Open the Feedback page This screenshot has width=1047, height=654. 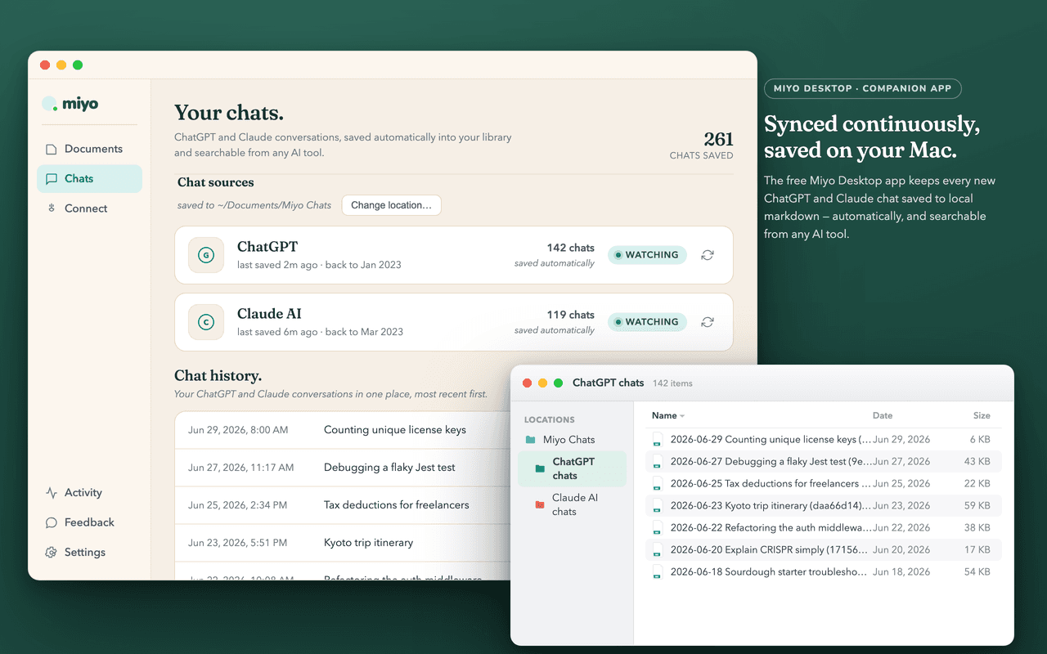tap(89, 522)
